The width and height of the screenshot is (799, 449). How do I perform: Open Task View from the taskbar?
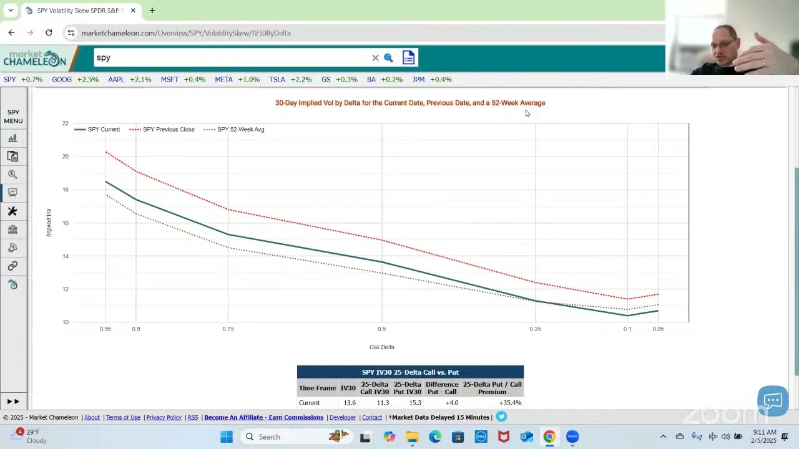365,437
